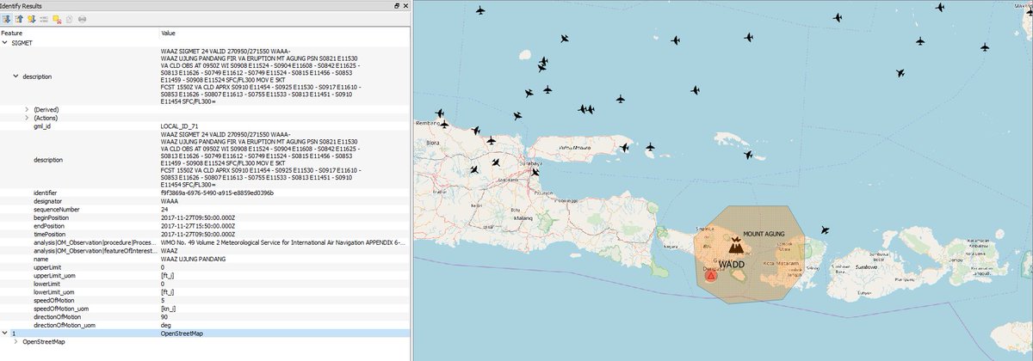Select the beginPosition row
Screen dimensions: 1033x361
pos(204,217)
